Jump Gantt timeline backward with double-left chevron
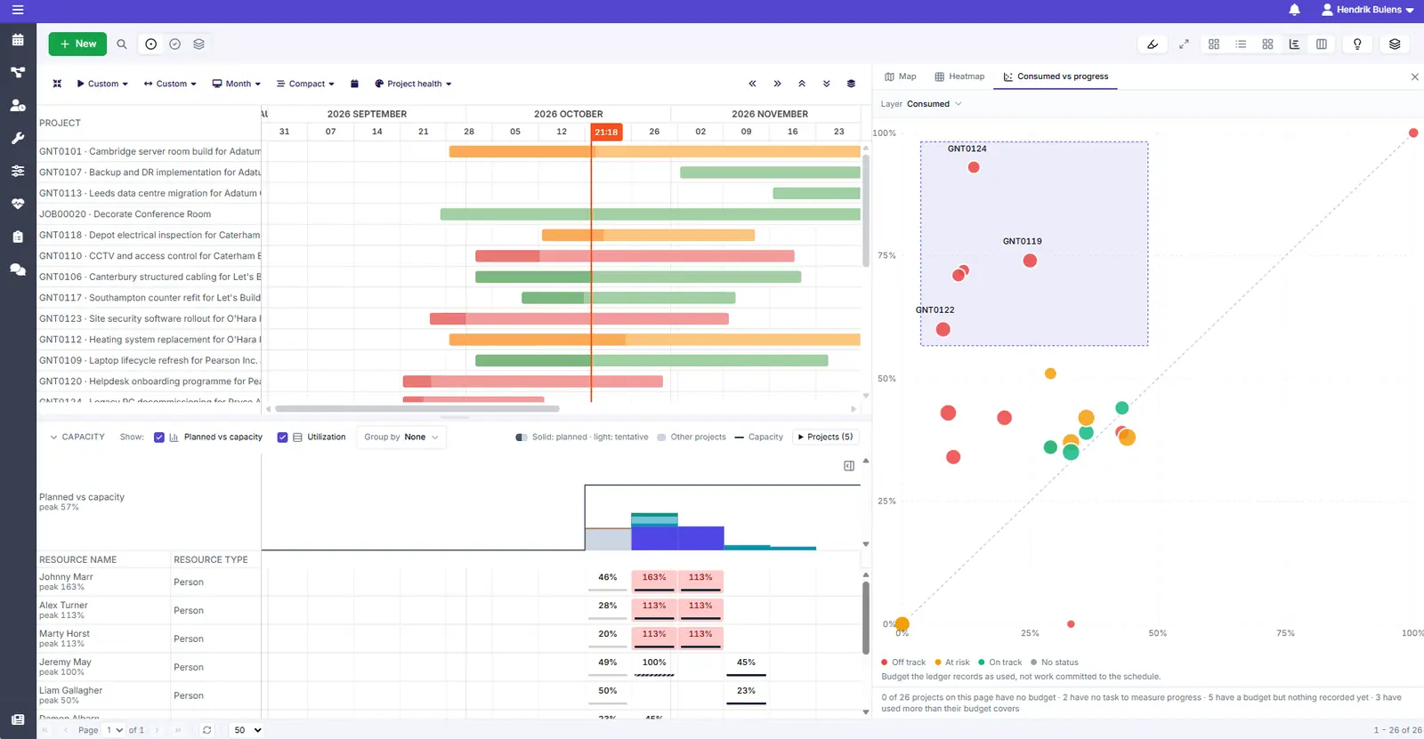This screenshot has width=1424, height=739. point(752,84)
